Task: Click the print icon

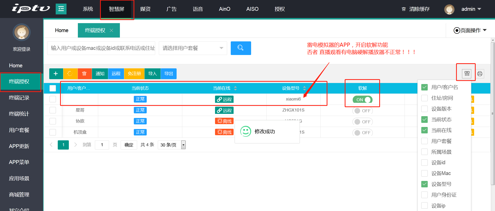Action: click(480, 74)
